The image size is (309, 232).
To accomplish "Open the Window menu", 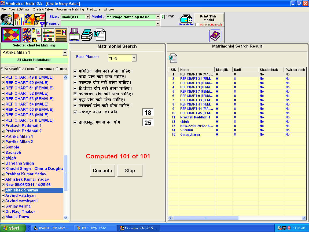I will tap(109, 9).
